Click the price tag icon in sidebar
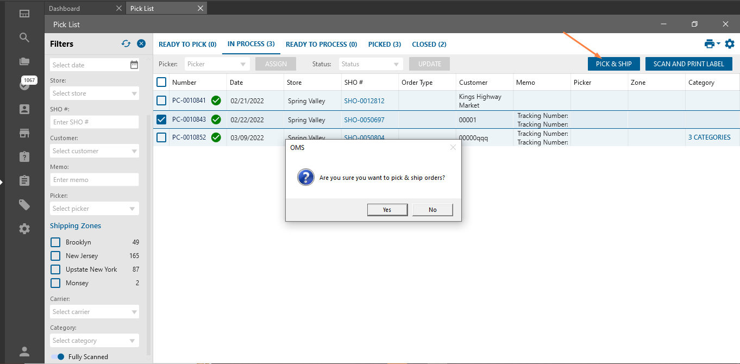 click(24, 205)
